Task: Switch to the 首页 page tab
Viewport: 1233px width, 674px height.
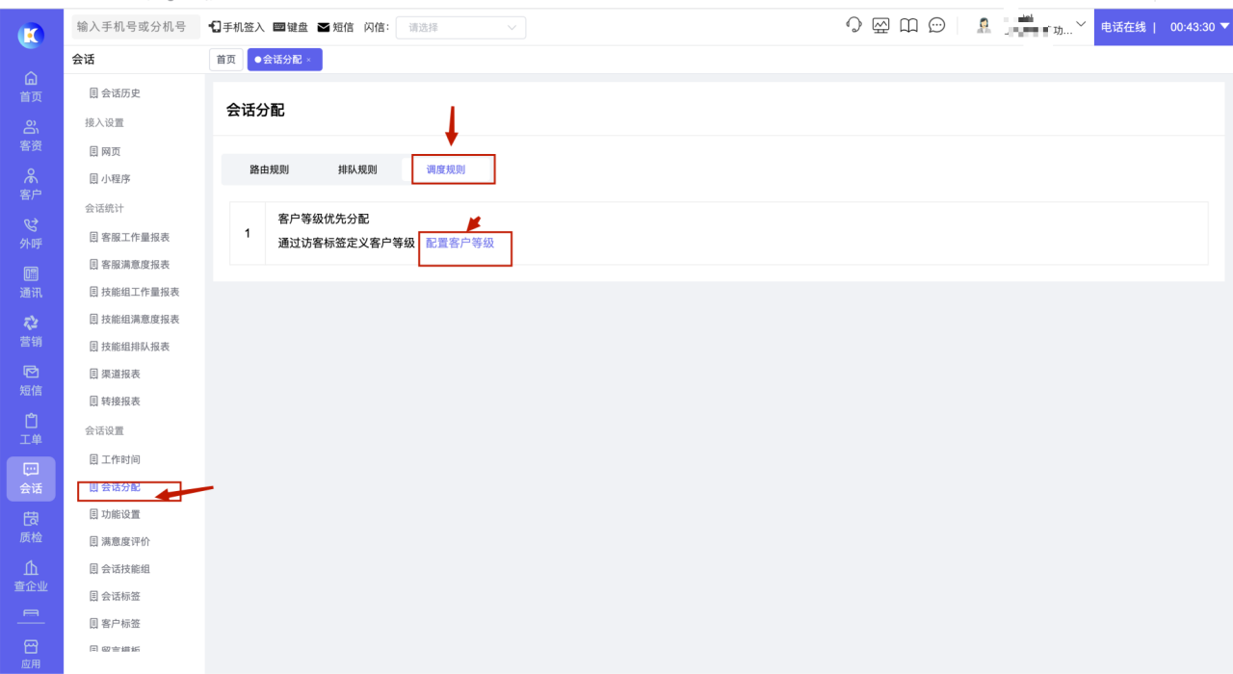Action: (x=225, y=60)
